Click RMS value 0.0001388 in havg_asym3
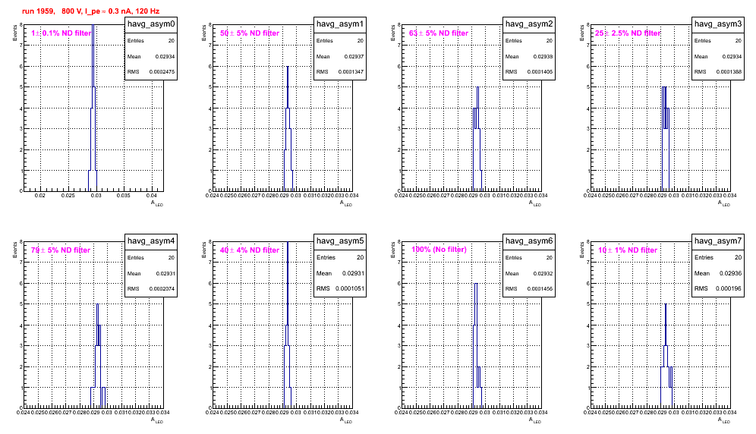This screenshot has width=756, height=434. point(729,72)
